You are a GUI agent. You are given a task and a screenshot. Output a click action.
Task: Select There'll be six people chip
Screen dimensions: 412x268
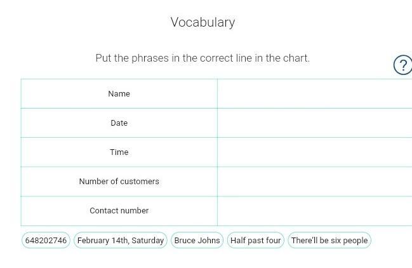click(x=329, y=240)
